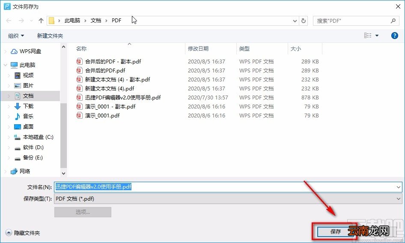The width and height of the screenshot is (405, 243).
Task: Collapse the 此电脑 tree node
Action: (6, 65)
